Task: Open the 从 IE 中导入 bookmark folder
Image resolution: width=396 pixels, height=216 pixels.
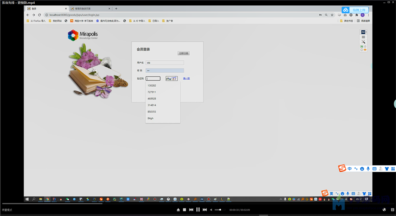Action: click(137, 21)
